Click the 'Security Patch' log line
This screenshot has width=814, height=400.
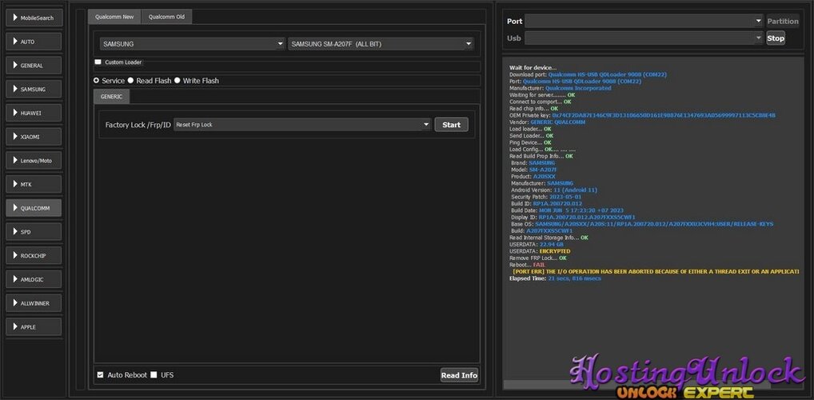546,197
